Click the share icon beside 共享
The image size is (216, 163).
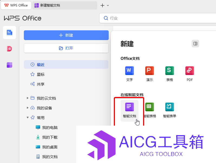coord(32,84)
